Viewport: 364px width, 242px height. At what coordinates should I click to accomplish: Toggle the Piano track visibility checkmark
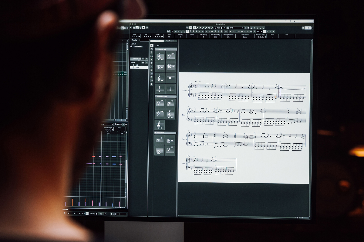pyautogui.click(x=131, y=67)
